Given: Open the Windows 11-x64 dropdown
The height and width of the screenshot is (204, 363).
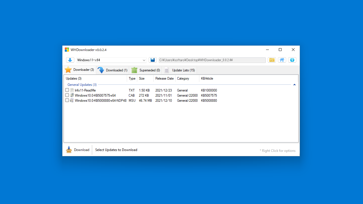Looking at the screenshot, I should [111, 60].
